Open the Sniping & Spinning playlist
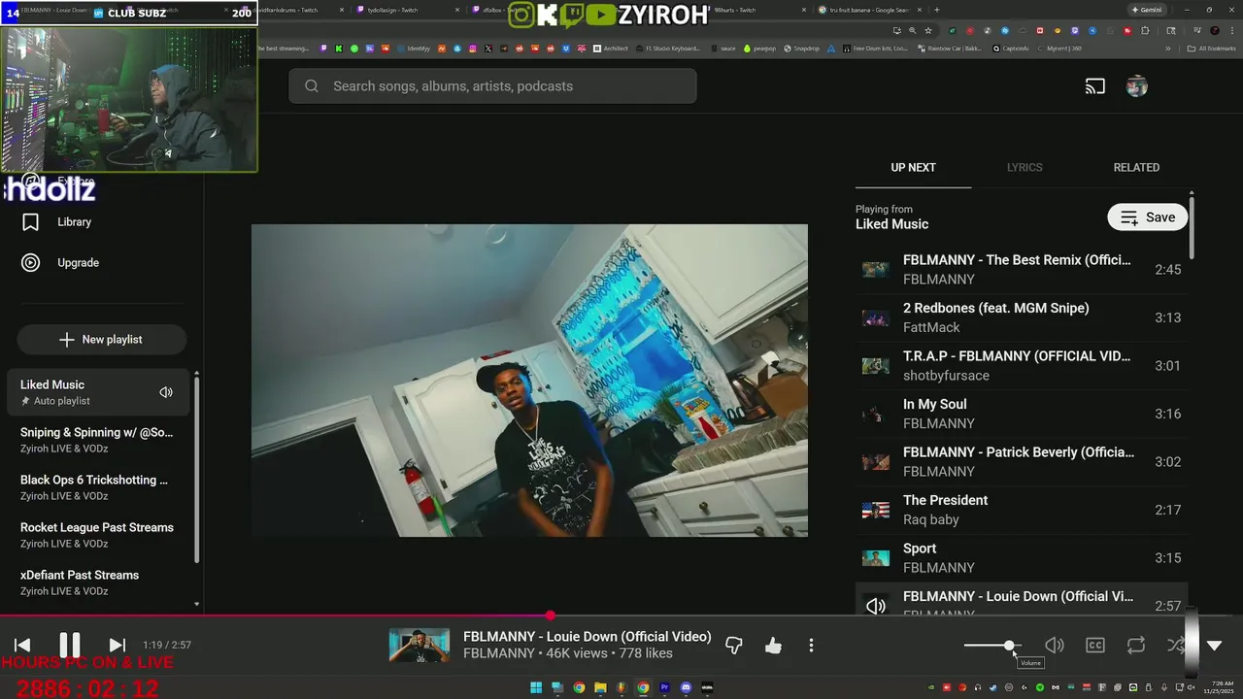 pyautogui.click(x=99, y=440)
